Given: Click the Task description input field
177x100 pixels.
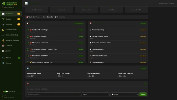Looking at the screenshot, I should (x=54, y=94).
